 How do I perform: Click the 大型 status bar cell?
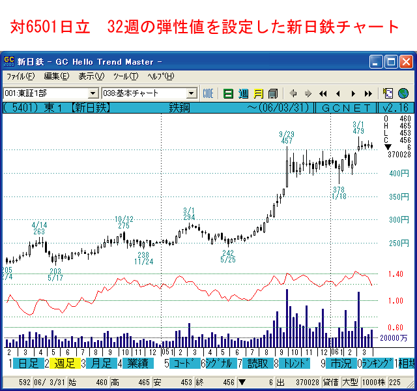tap(351, 383)
